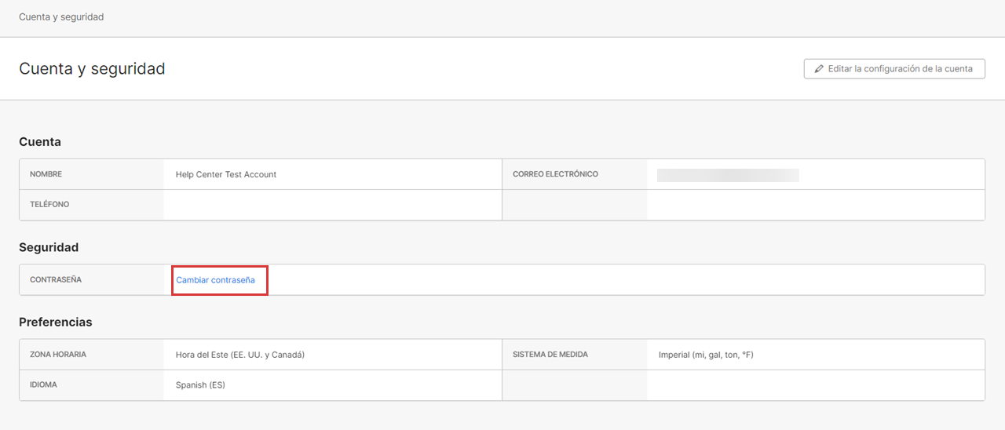The height and width of the screenshot is (430, 1005).
Task: Select the Cuenta y seguridad breadcrumb
Action: point(61,16)
